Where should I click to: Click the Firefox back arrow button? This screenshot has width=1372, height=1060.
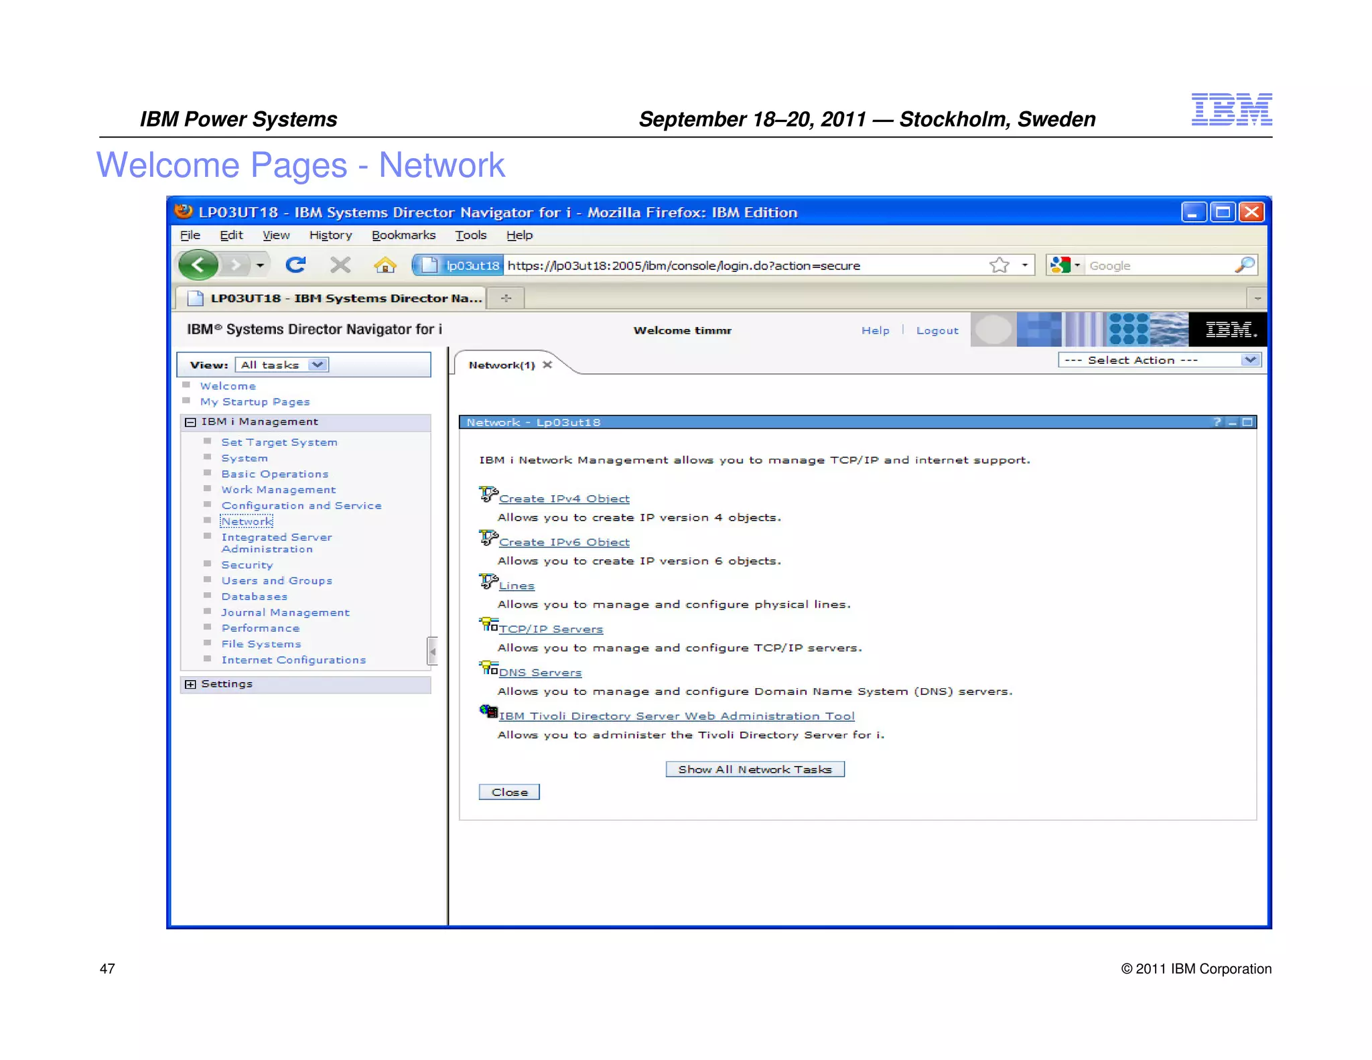198,265
